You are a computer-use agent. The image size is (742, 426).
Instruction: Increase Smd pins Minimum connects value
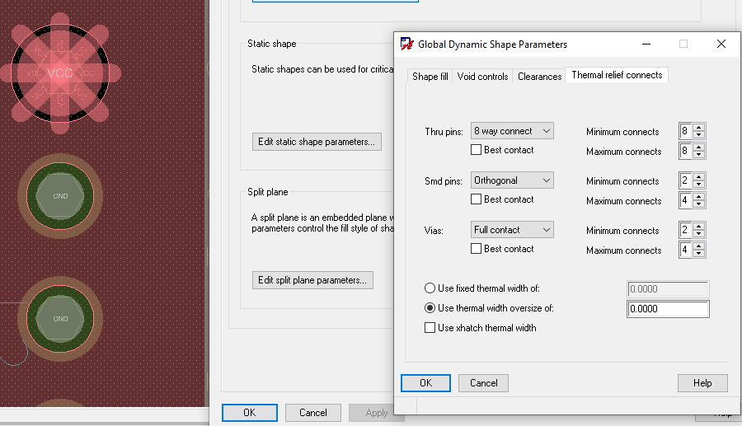click(x=698, y=177)
